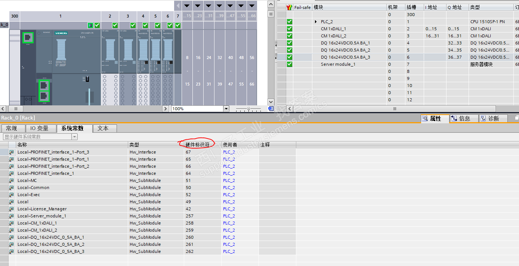Click the constant icon beside Local~Exec
519x266 pixels.
[x=12, y=195]
